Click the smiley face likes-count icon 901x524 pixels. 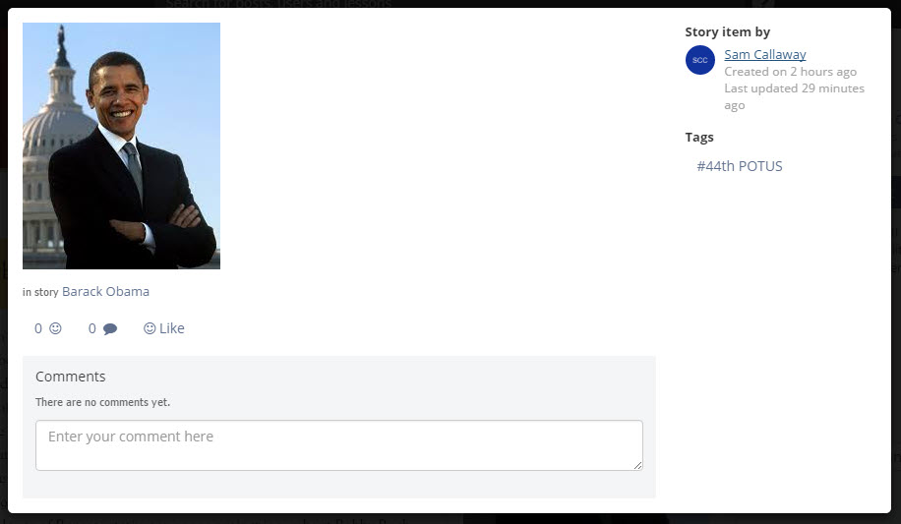point(55,328)
